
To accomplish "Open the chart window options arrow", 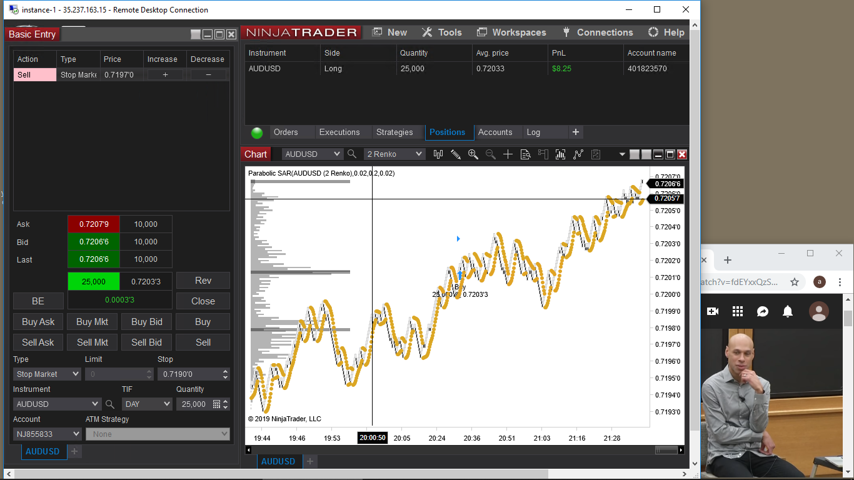I will click(622, 154).
